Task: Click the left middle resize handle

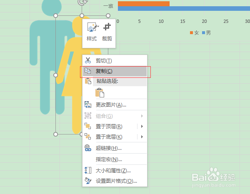Action: click(55, 75)
